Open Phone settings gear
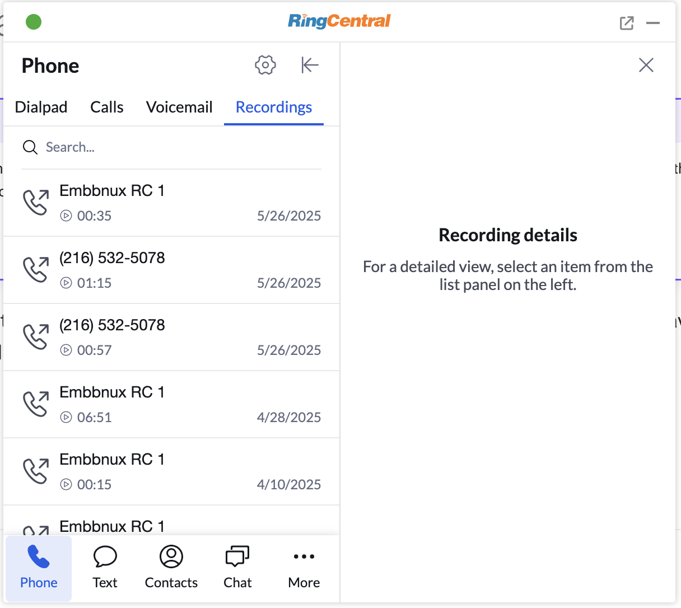The image size is (681, 608). coord(265,65)
